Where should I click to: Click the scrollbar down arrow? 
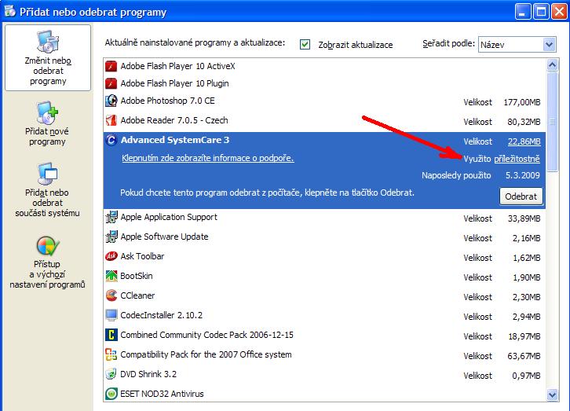pos(552,394)
